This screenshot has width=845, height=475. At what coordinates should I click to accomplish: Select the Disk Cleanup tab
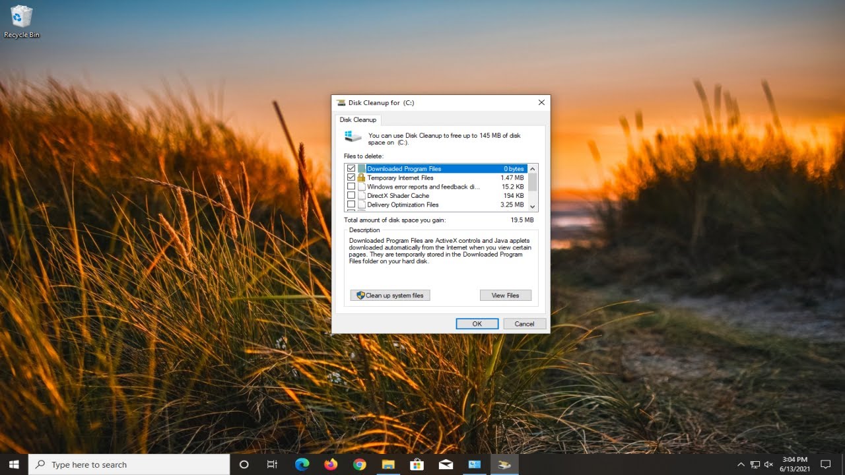coord(358,119)
